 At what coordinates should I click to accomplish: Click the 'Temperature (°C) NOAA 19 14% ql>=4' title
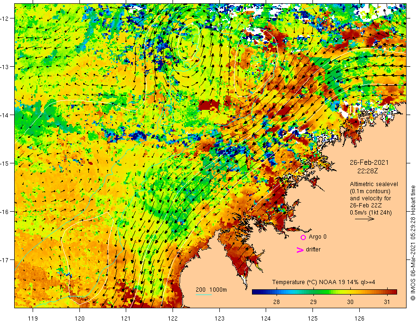click(x=323, y=282)
